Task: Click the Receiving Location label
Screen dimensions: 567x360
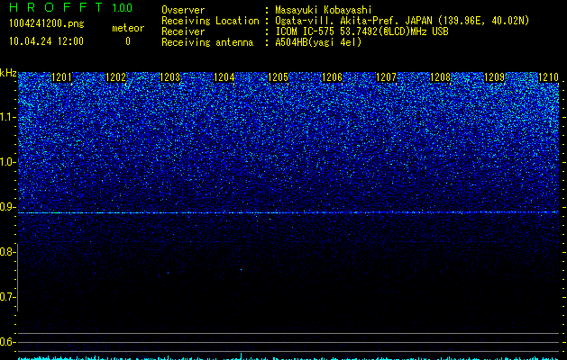Action: coord(210,21)
